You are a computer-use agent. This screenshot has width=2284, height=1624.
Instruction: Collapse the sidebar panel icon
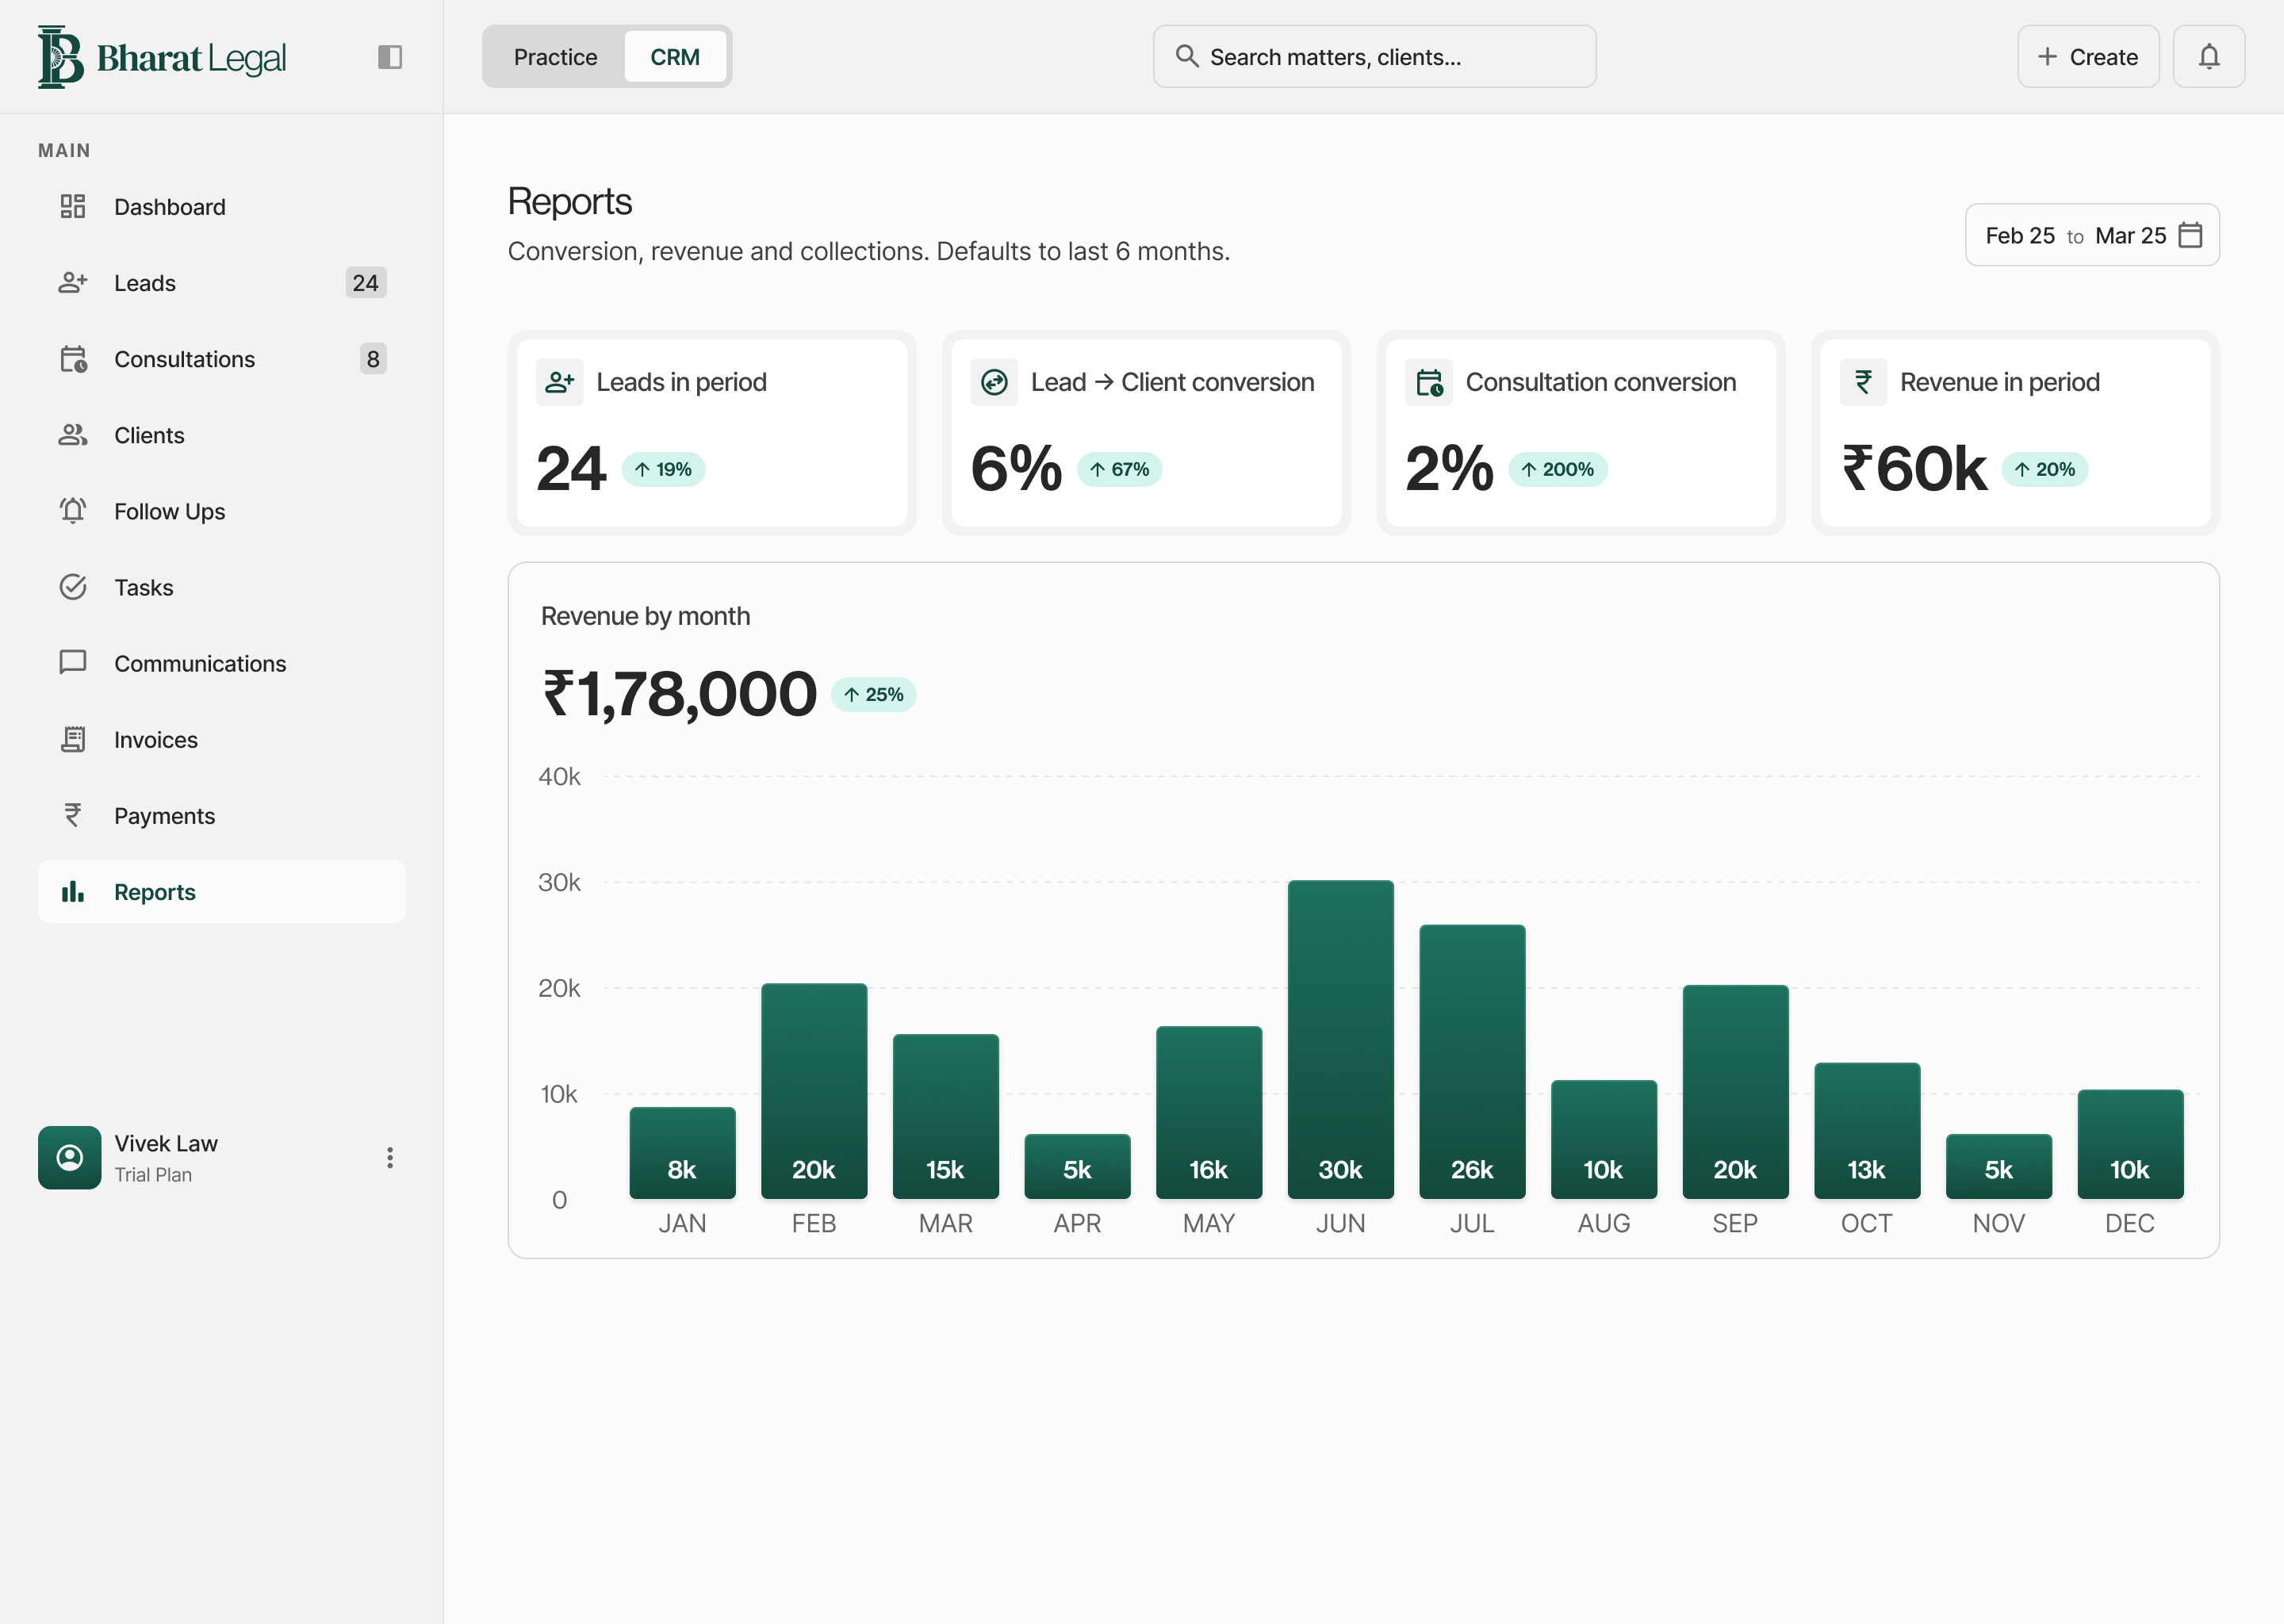[x=390, y=57]
